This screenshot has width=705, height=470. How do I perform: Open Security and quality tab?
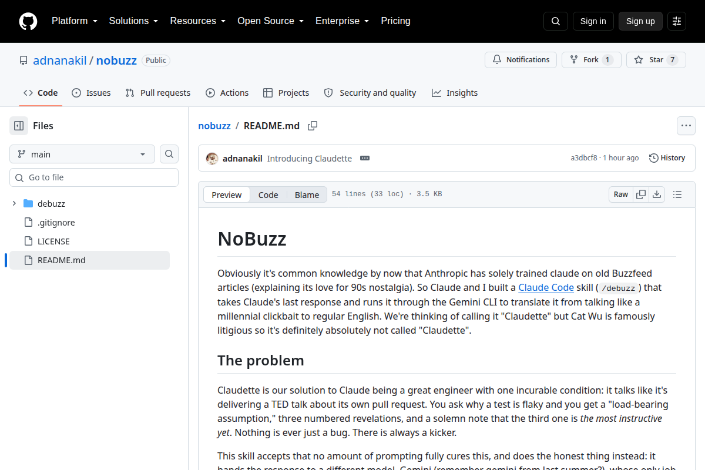(370, 93)
